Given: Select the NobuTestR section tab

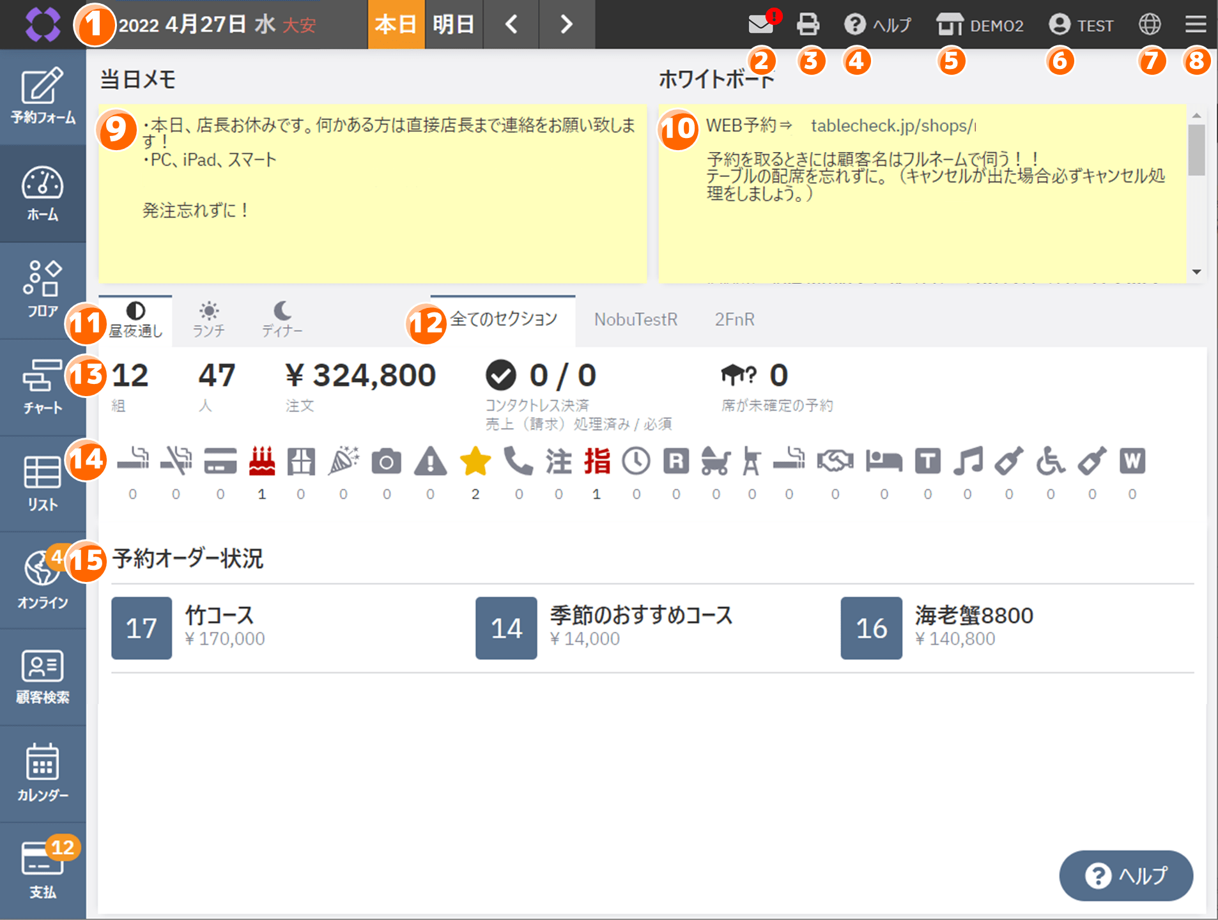Looking at the screenshot, I should coord(635,319).
